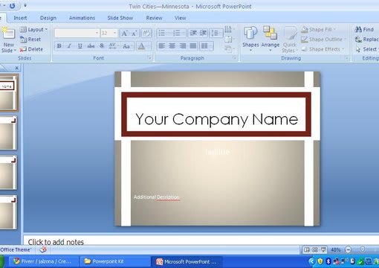379x268 pixels.
Task: Click the zoom out minus button
Action: (x=348, y=250)
